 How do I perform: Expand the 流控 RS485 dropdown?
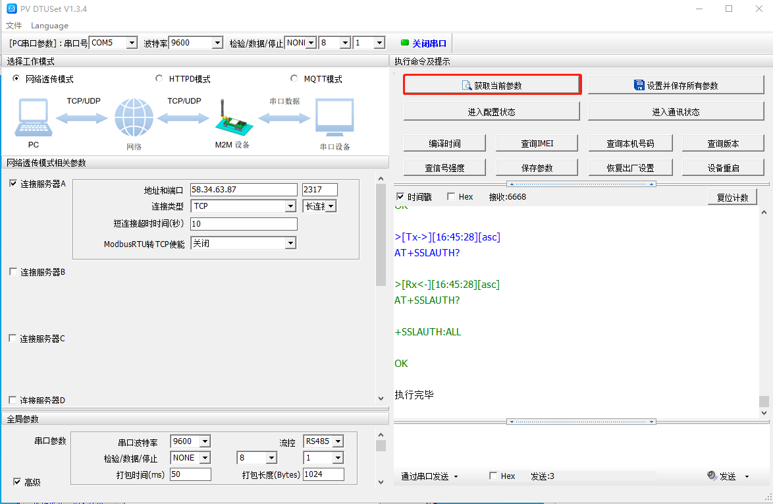tap(337, 441)
